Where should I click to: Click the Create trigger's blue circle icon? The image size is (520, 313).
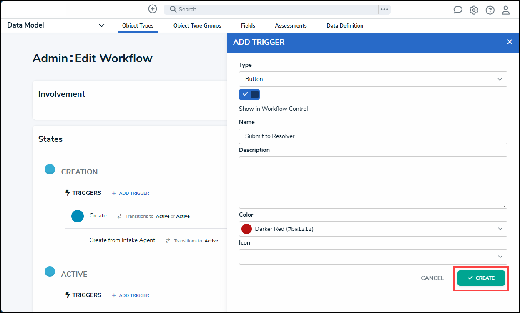tap(78, 216)
